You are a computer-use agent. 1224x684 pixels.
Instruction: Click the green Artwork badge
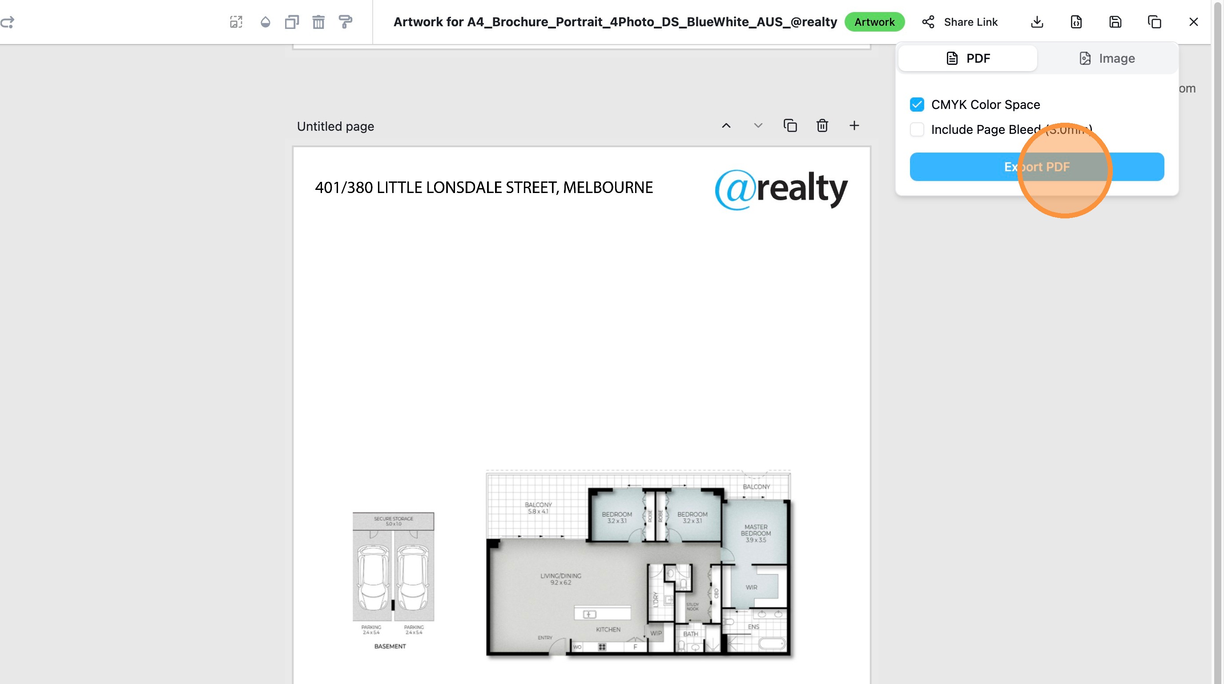(874, 22)
